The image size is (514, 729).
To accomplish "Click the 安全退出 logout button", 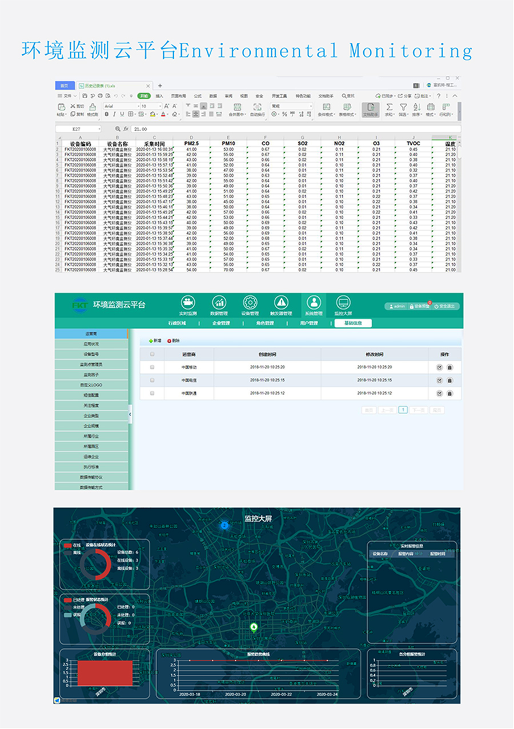I will pos(444,307).
